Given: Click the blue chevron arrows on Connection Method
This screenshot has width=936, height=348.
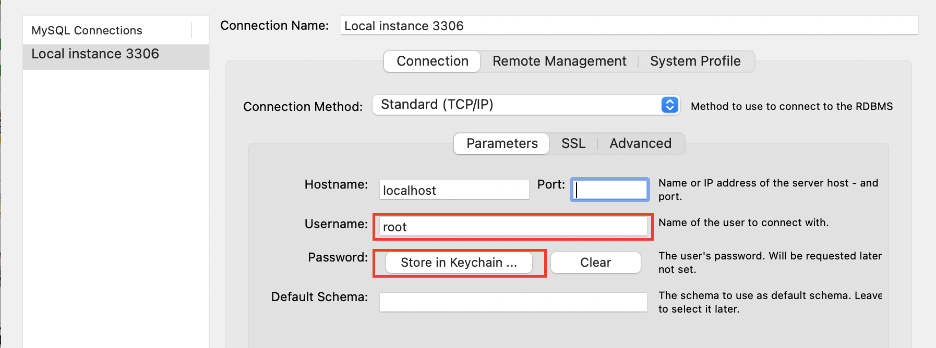Looking at the screenshot, I should point(669,105).
